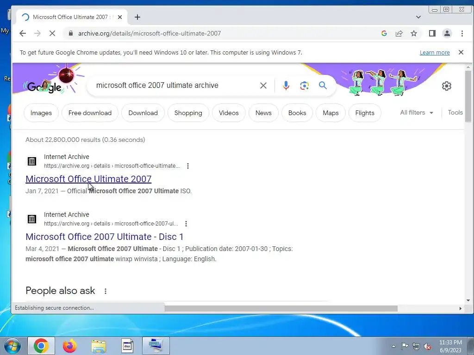Screen dimensions: 474x355
Task: Dismiss the Chrome update notice
Action: pos(461,52)
